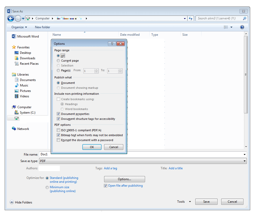259x219 pixels.
Task: Toggle Open file after publishing checkbox
Action: [x=105, y=186]
